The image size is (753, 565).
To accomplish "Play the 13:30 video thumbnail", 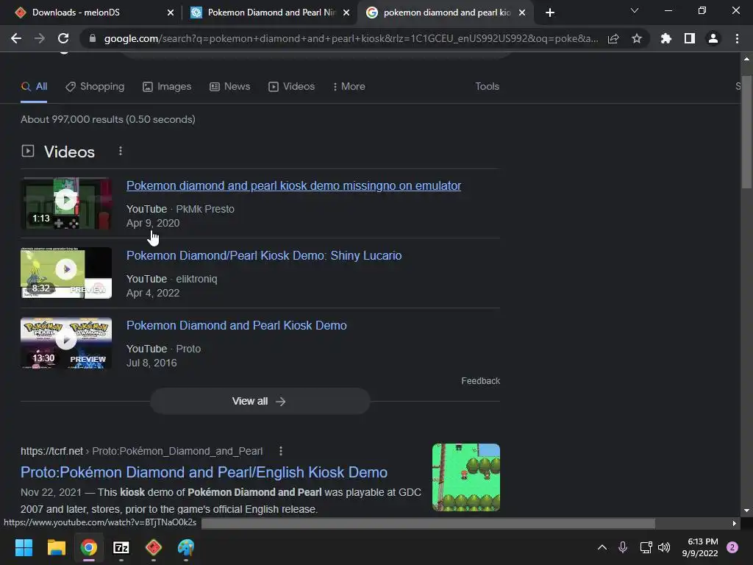I will point(66,343).
